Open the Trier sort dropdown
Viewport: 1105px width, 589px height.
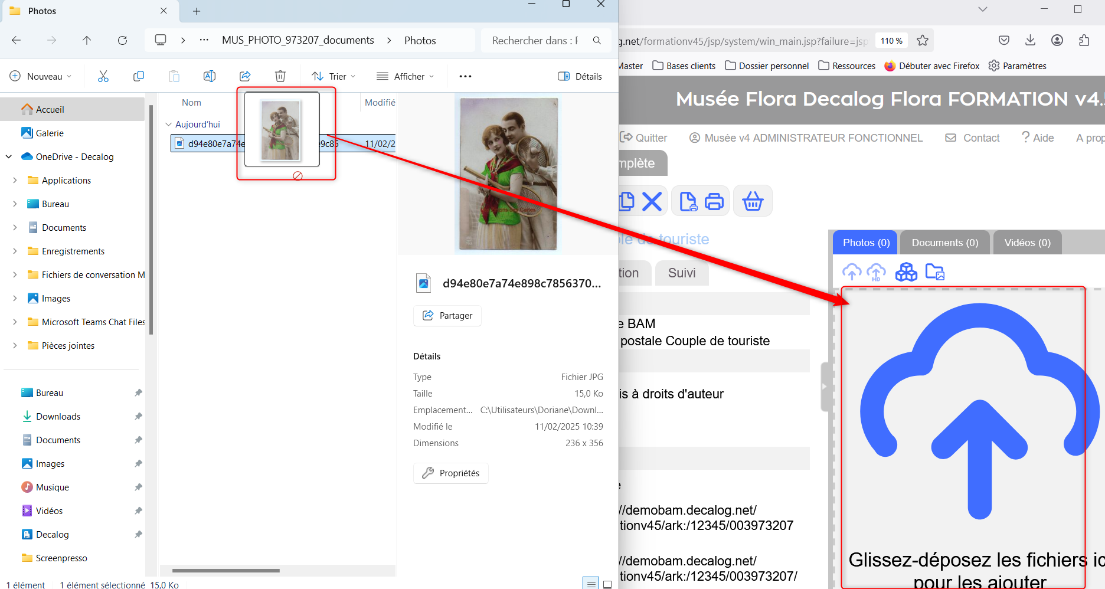(334, 76)
